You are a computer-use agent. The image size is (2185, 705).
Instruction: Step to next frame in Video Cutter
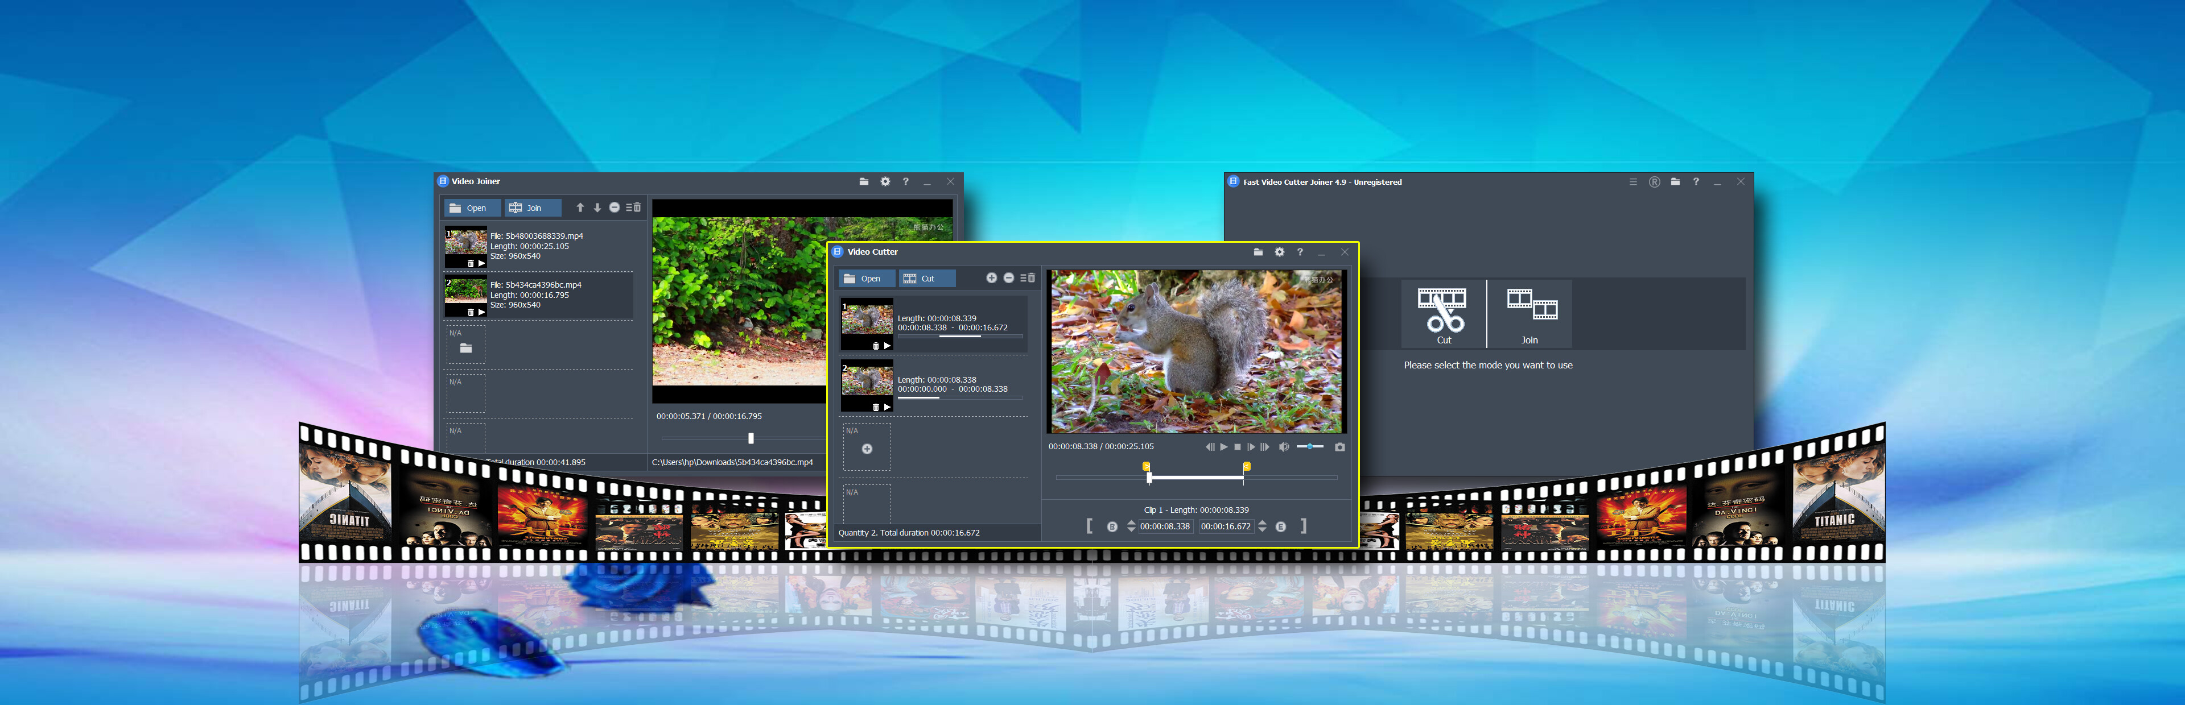click(1250, 447)
